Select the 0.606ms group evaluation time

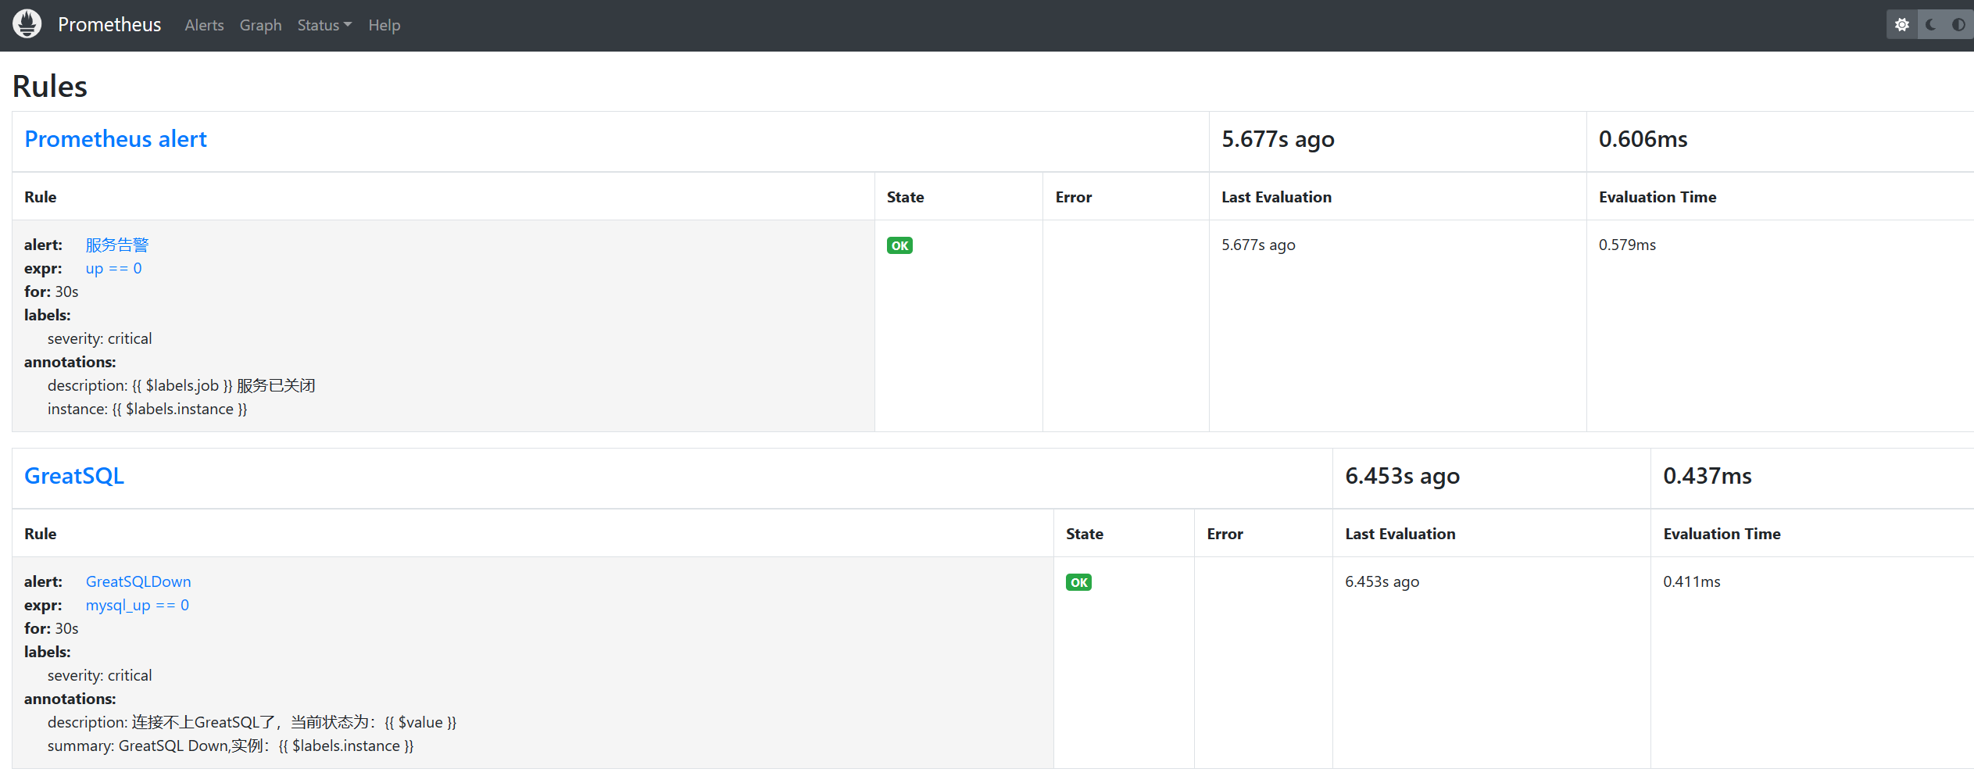click(1643, 139)
